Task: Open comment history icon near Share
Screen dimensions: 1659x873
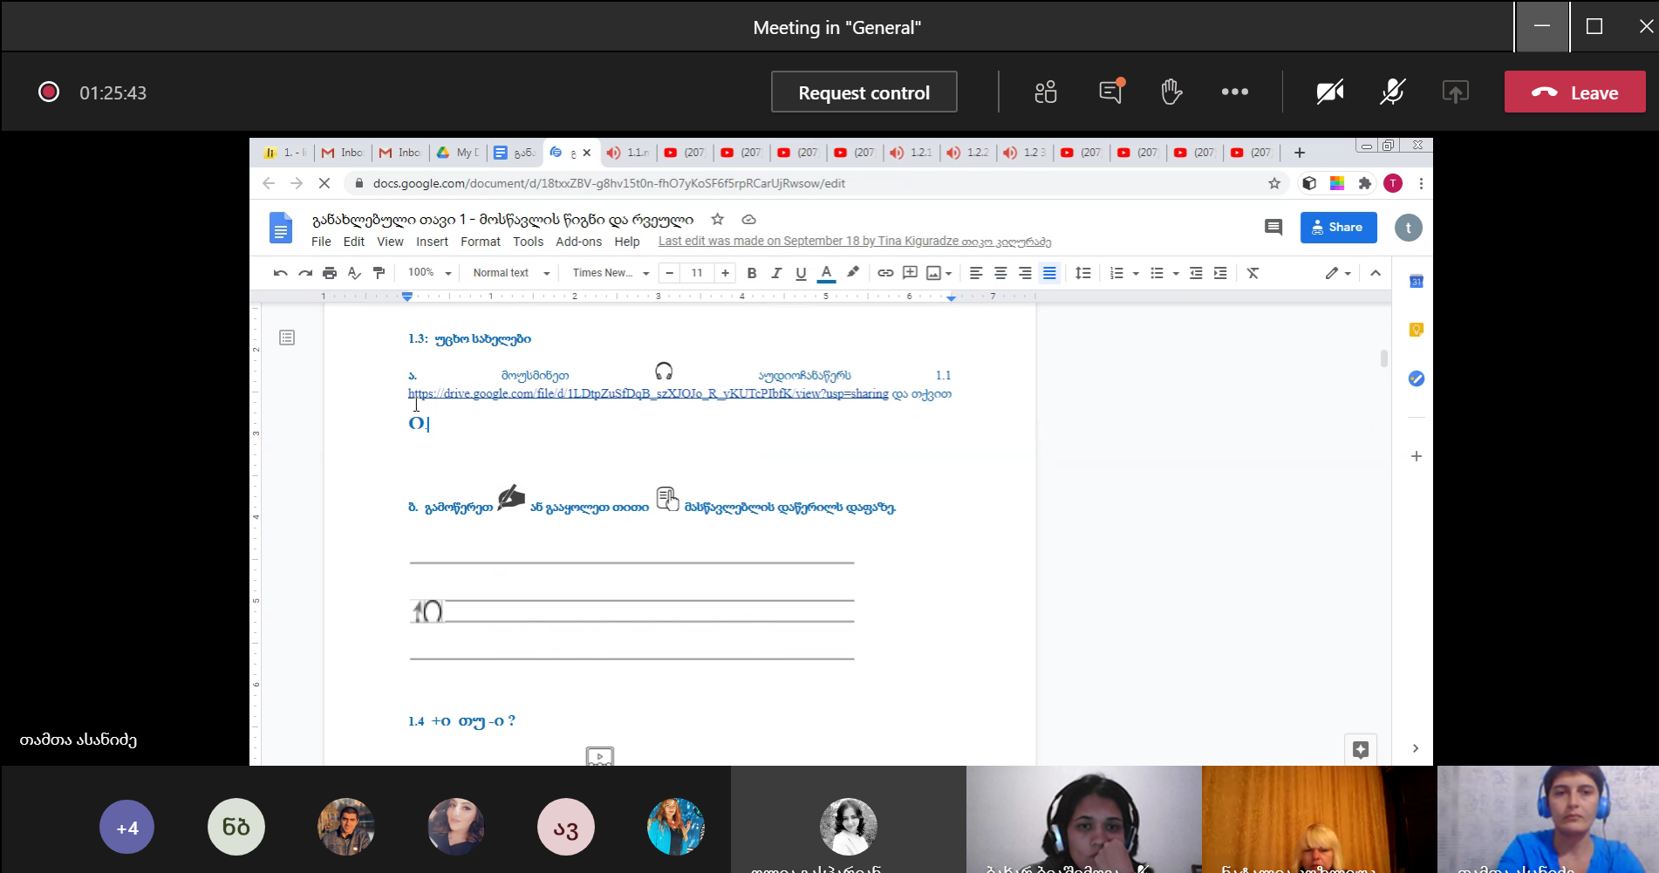Action: point(1273,228)
